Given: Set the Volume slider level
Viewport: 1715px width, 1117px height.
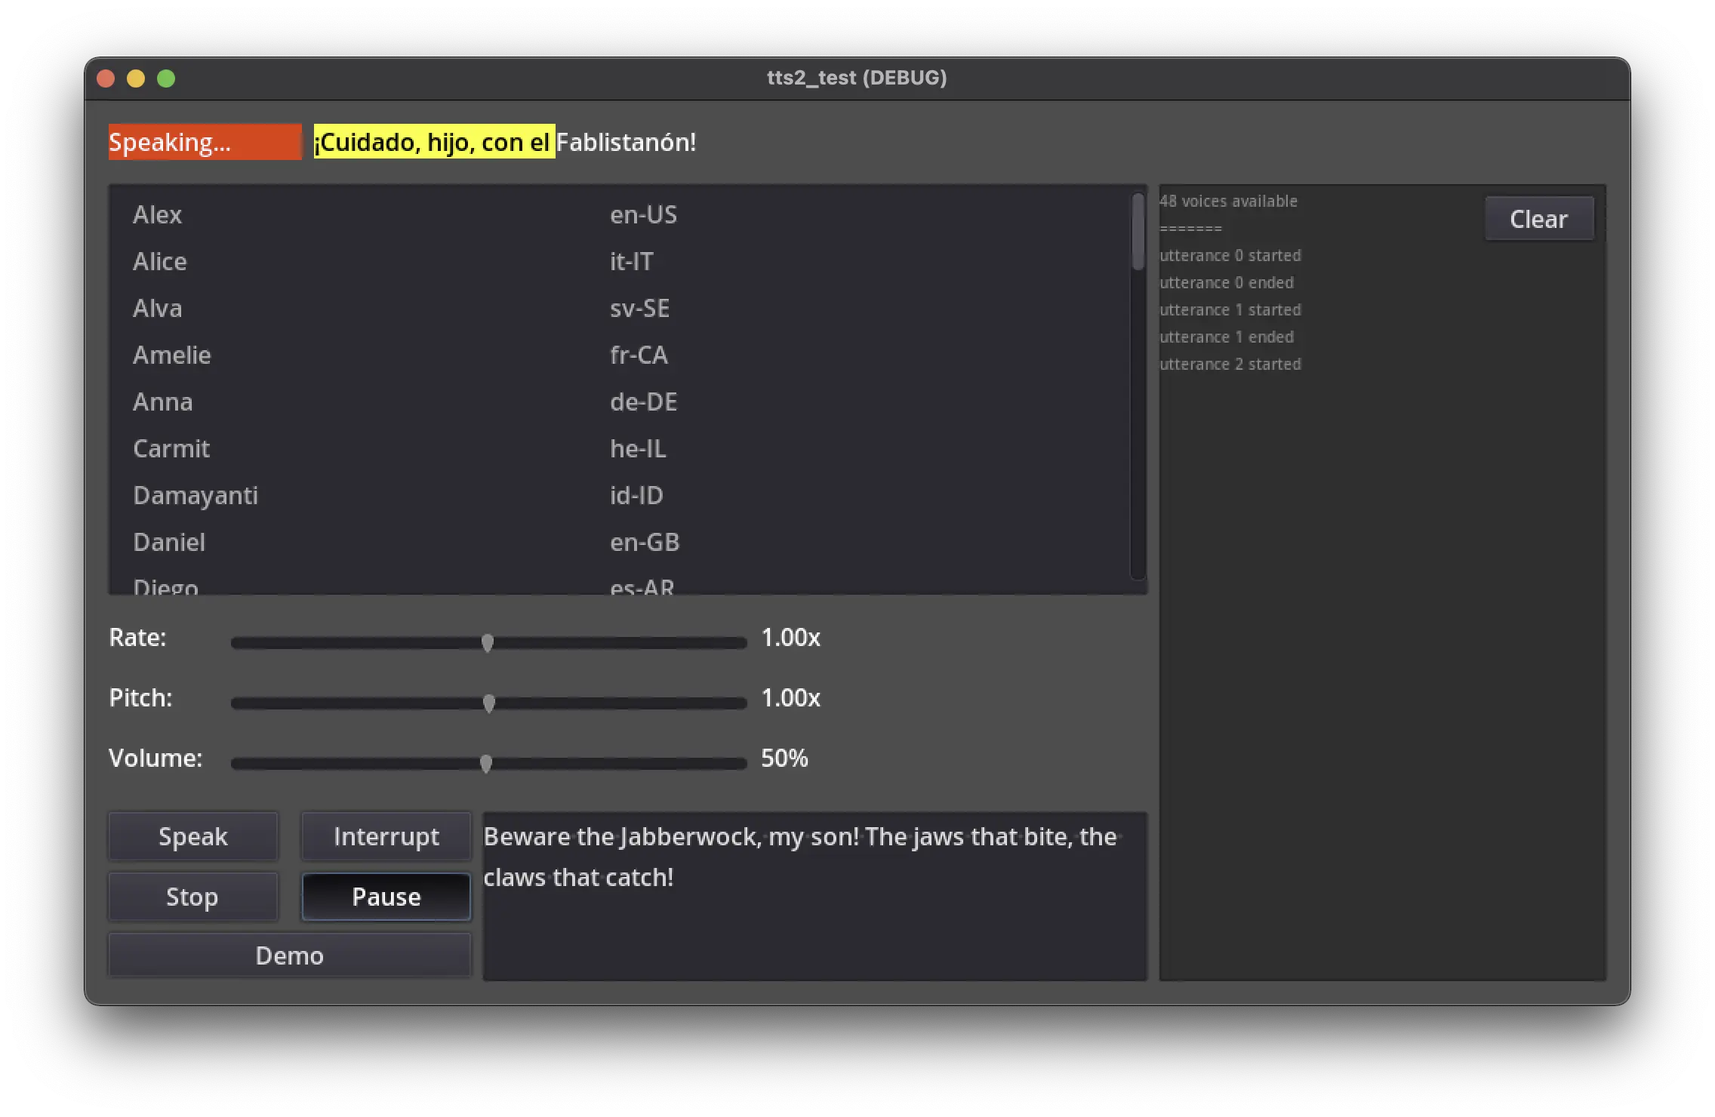Looking at the screenshot, I should [x=486, y=763].
